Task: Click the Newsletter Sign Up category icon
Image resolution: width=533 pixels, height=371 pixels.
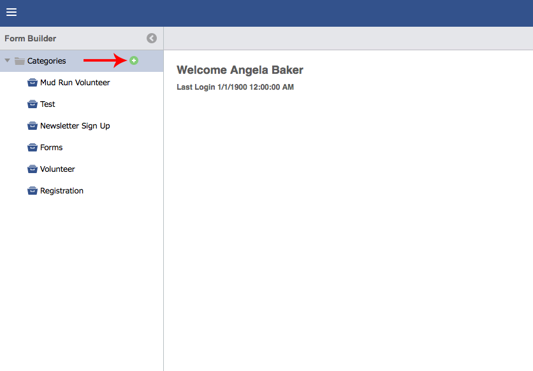Action: coord(33,126)
